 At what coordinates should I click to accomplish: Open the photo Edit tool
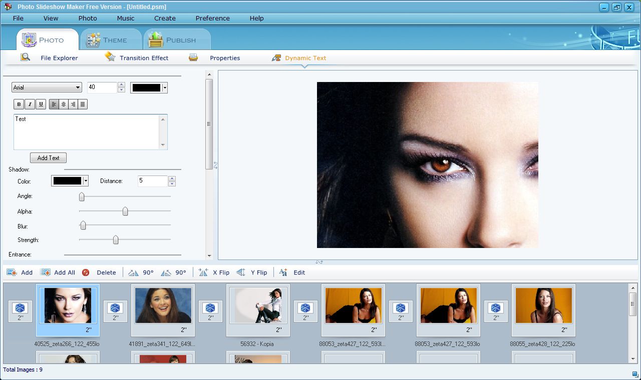coord(292,272)
